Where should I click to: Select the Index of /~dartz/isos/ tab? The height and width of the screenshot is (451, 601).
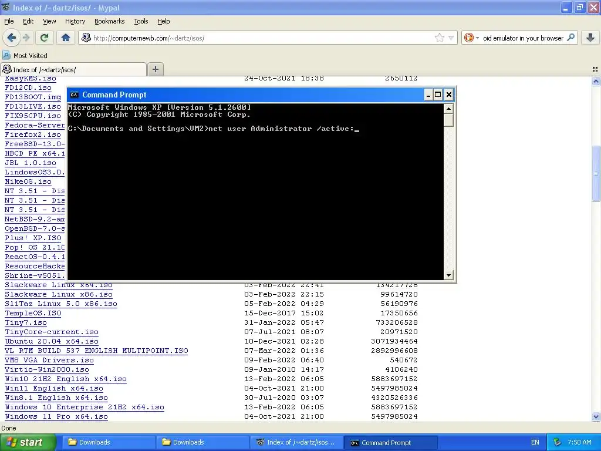click(x=73, y=69)
